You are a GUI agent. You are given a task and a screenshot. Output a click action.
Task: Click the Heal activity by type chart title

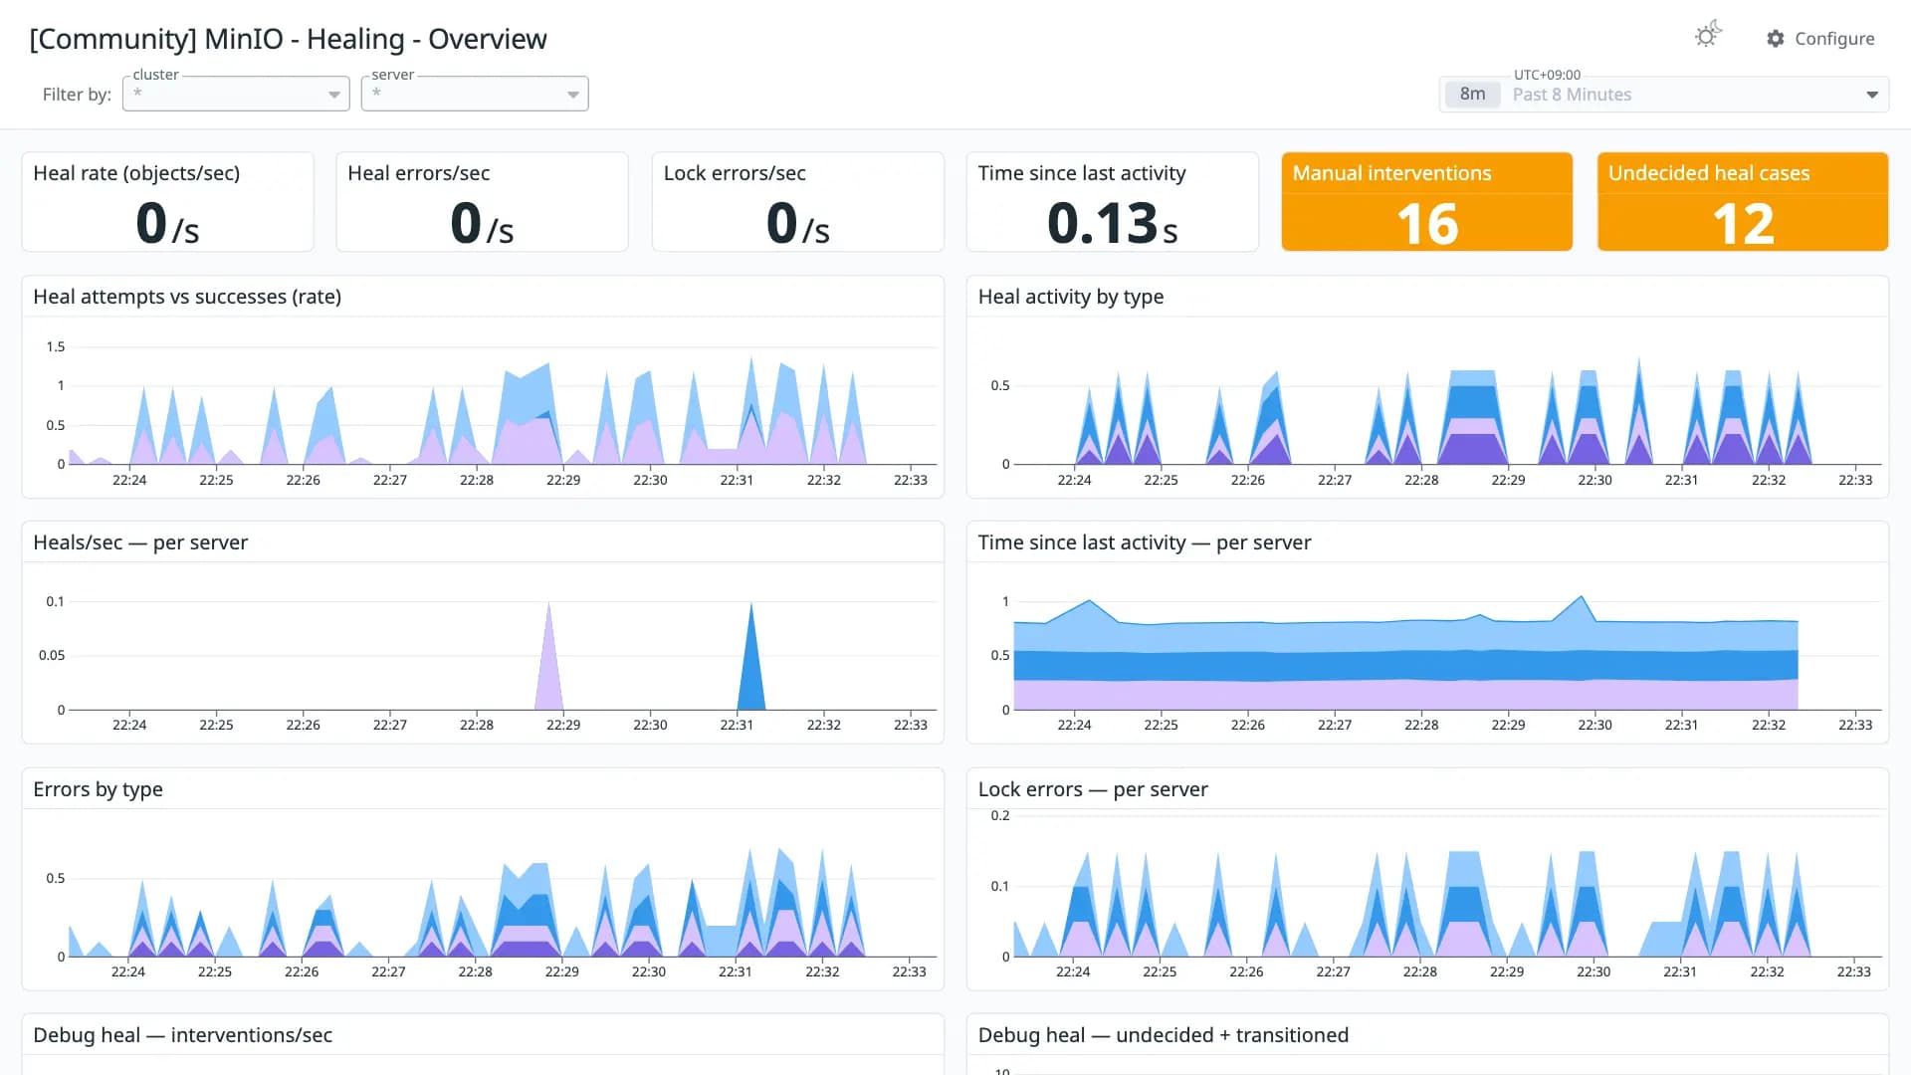point(1071,297)
